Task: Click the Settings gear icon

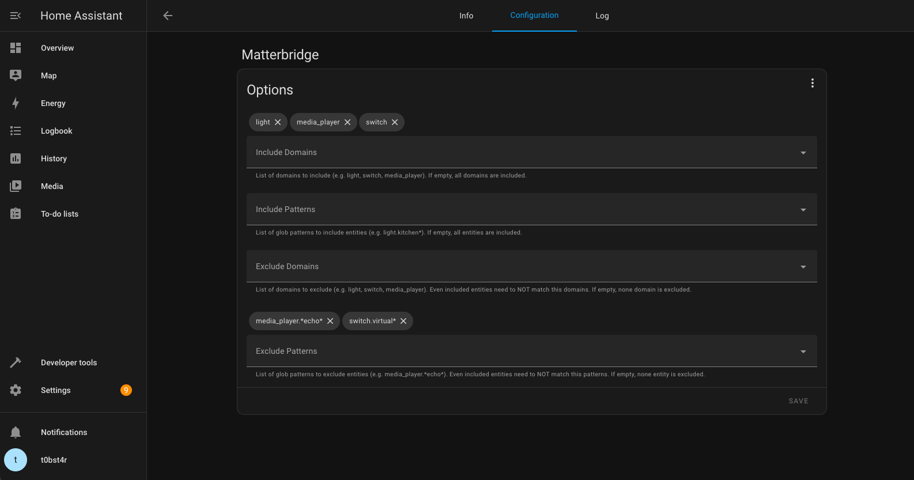Action: tap(16, 390)
